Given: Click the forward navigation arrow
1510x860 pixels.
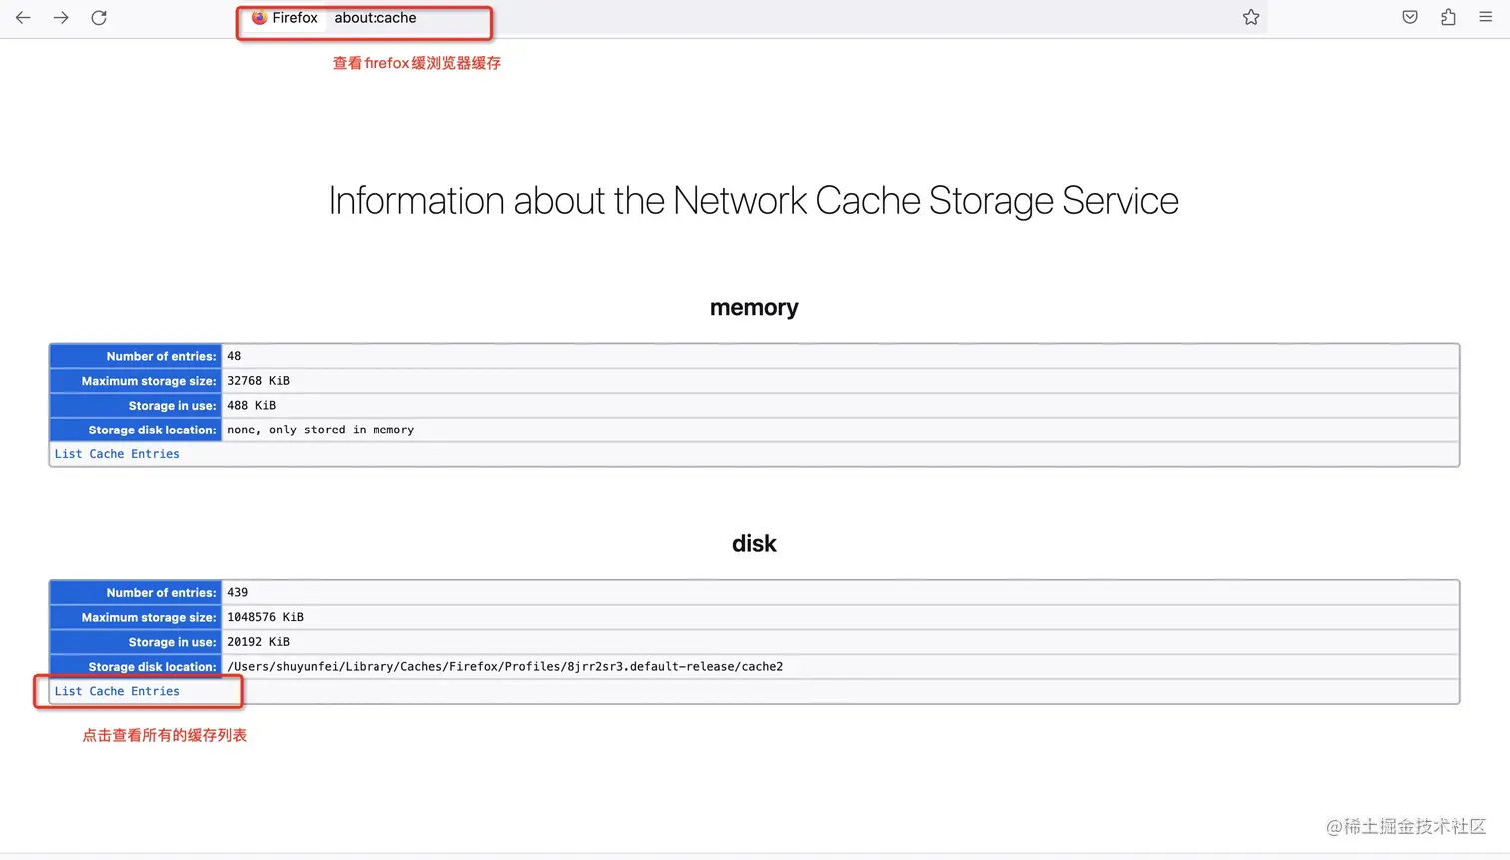Looking at the screenshot, I should pos(61,18).
